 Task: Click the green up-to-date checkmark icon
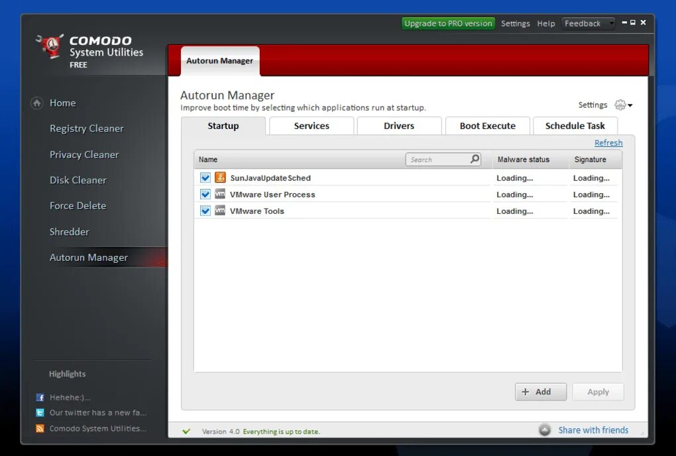pos(186,431)
